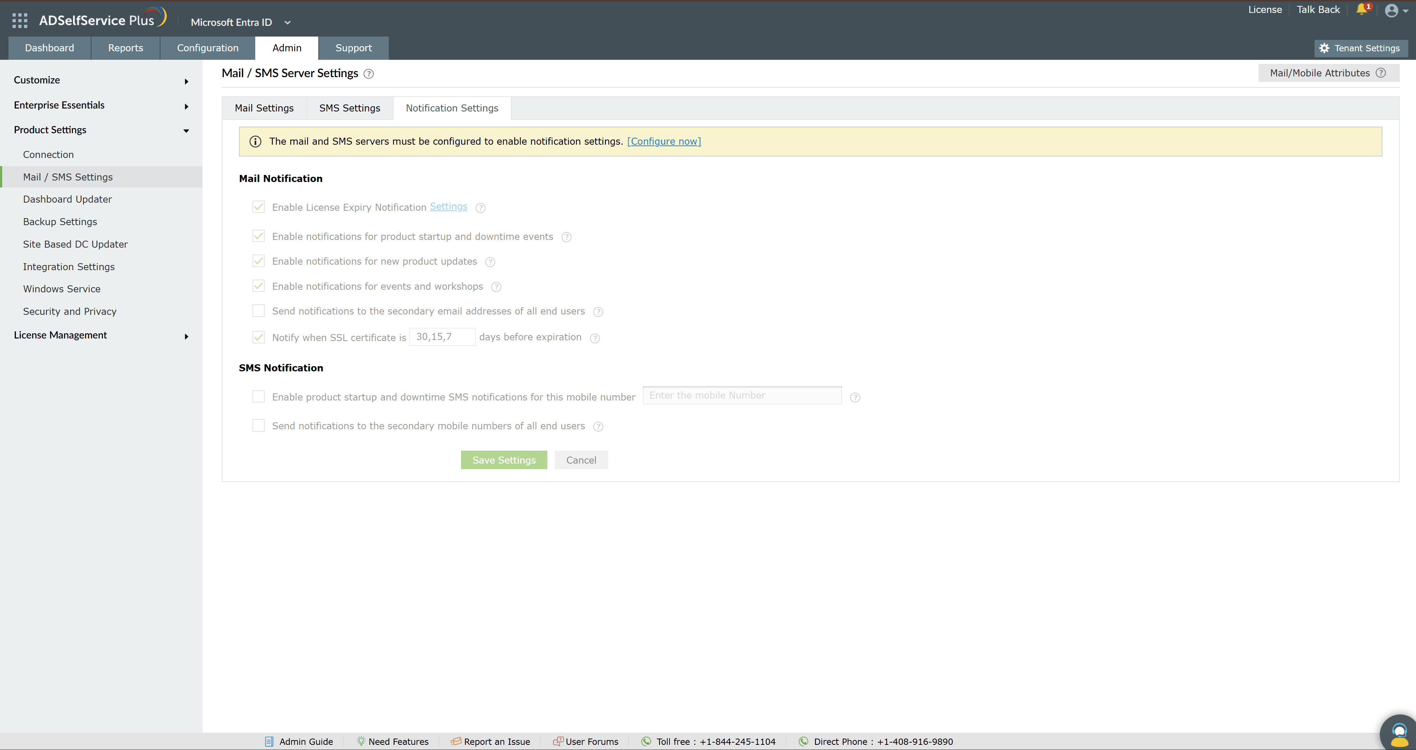The image size is (1416, 750).
Task: Click the info icon in the yellow banner
Action: (x=255, y=141)
